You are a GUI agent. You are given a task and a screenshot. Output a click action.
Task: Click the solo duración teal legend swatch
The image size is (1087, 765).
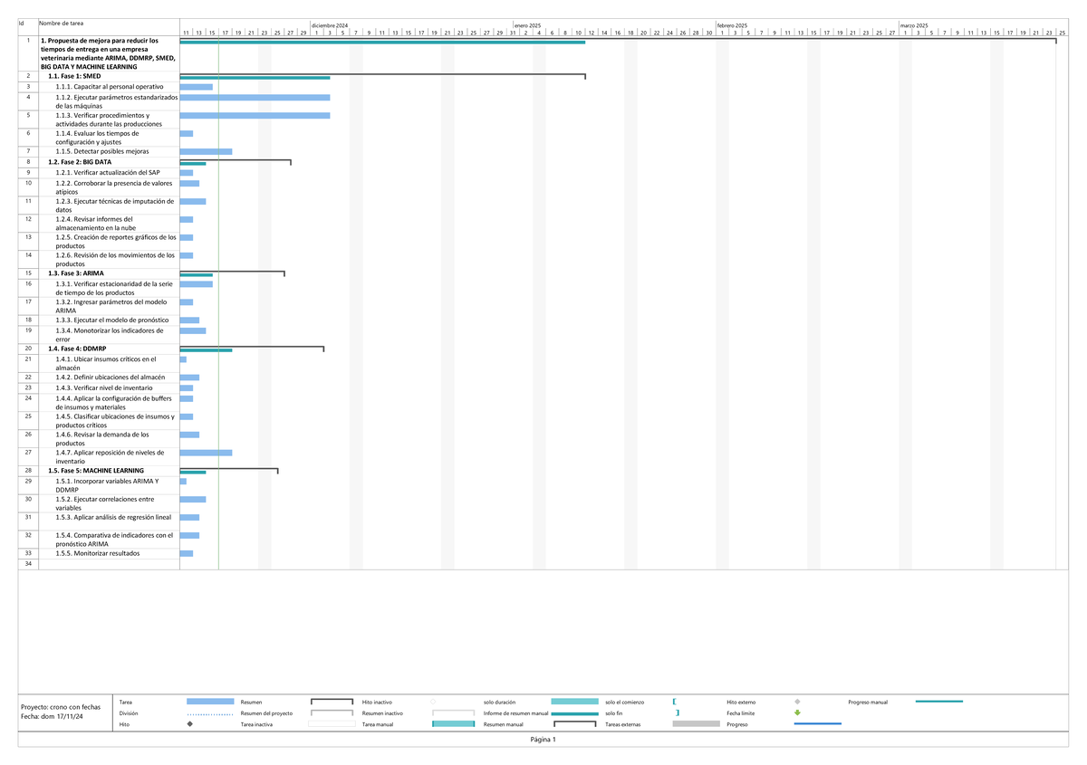click(x=574, y=702)
